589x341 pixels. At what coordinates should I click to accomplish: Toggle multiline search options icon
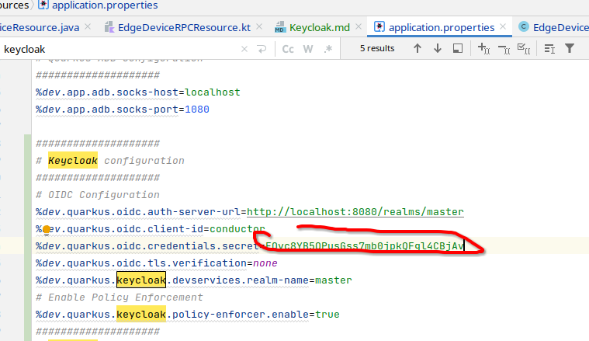point(549,48)
